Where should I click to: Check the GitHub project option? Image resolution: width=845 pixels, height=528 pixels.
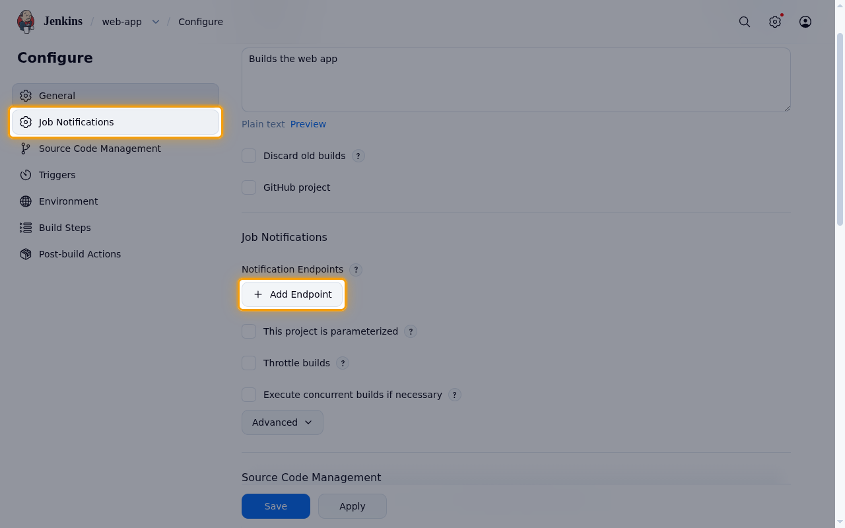249,187
